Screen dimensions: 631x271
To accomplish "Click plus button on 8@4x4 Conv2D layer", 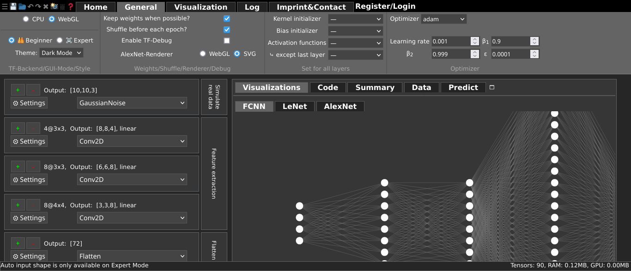I will tap(18, 205).
